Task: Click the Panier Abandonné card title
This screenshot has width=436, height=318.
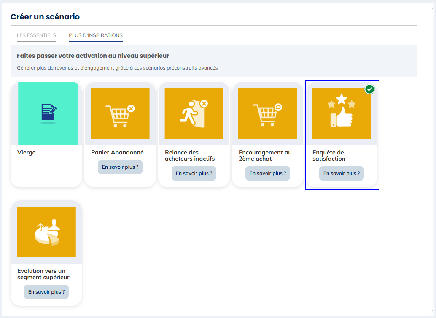Action: 117,153
